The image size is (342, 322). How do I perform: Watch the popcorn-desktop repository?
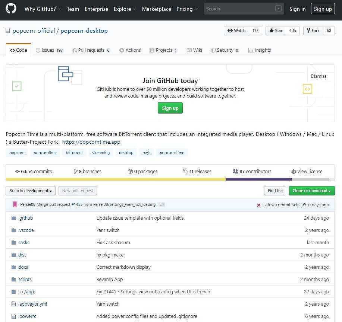236,31
